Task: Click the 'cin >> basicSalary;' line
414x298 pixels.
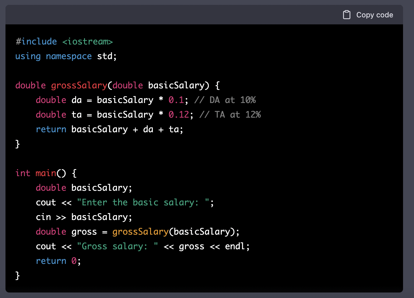Action: [84, 217]
